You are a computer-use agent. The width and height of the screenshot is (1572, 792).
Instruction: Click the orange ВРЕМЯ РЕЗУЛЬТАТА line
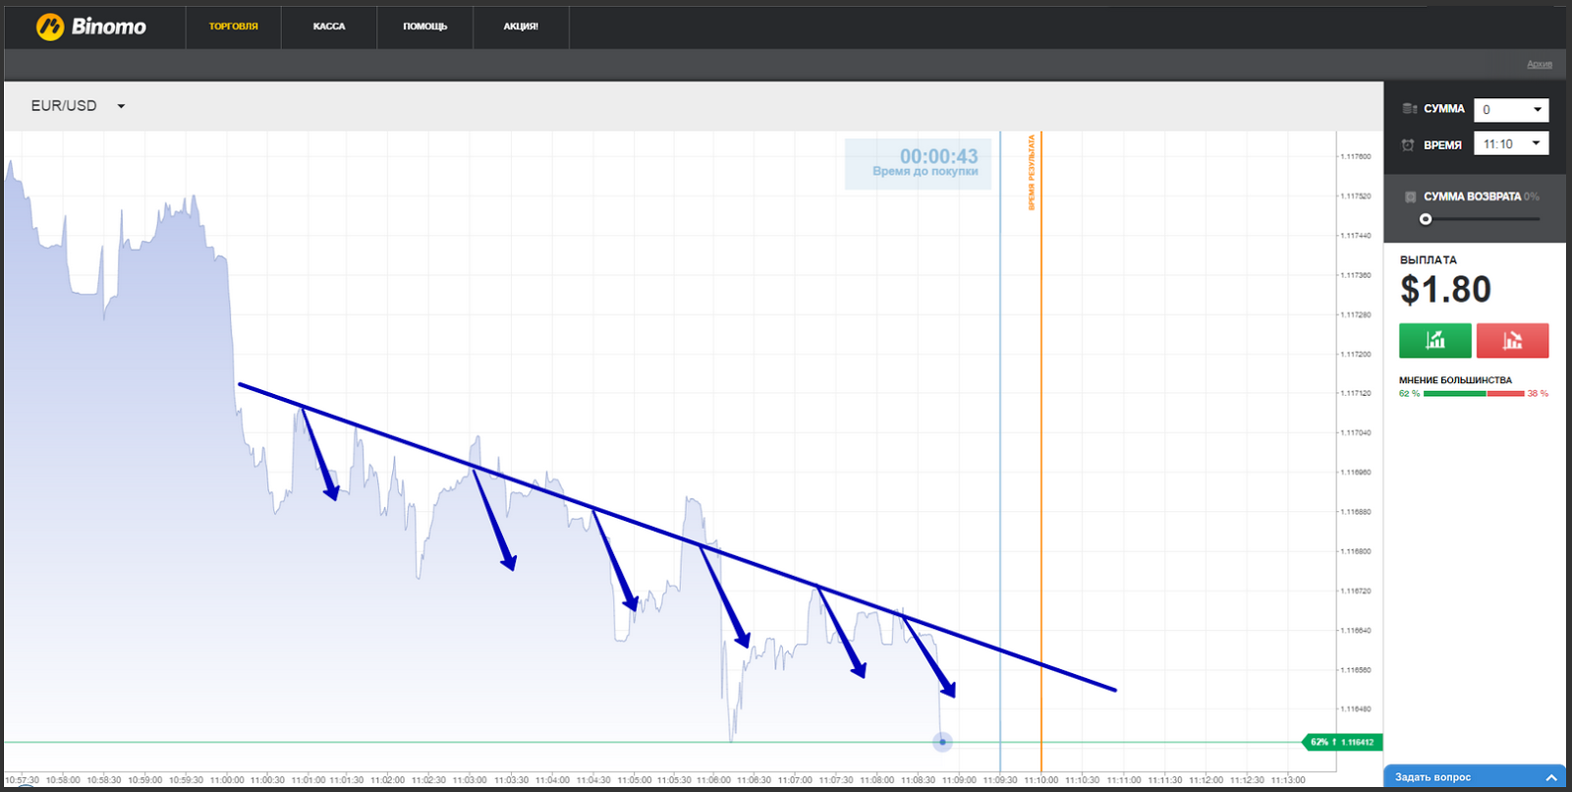1041,452
